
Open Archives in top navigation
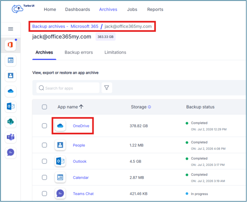coord(108,10)
